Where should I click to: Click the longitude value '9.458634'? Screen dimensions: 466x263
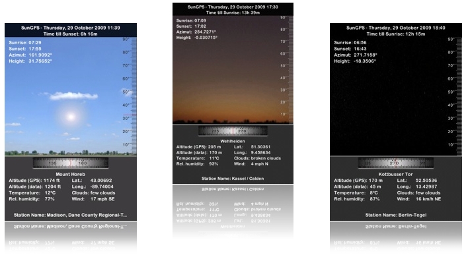click(x=260, y=153)
